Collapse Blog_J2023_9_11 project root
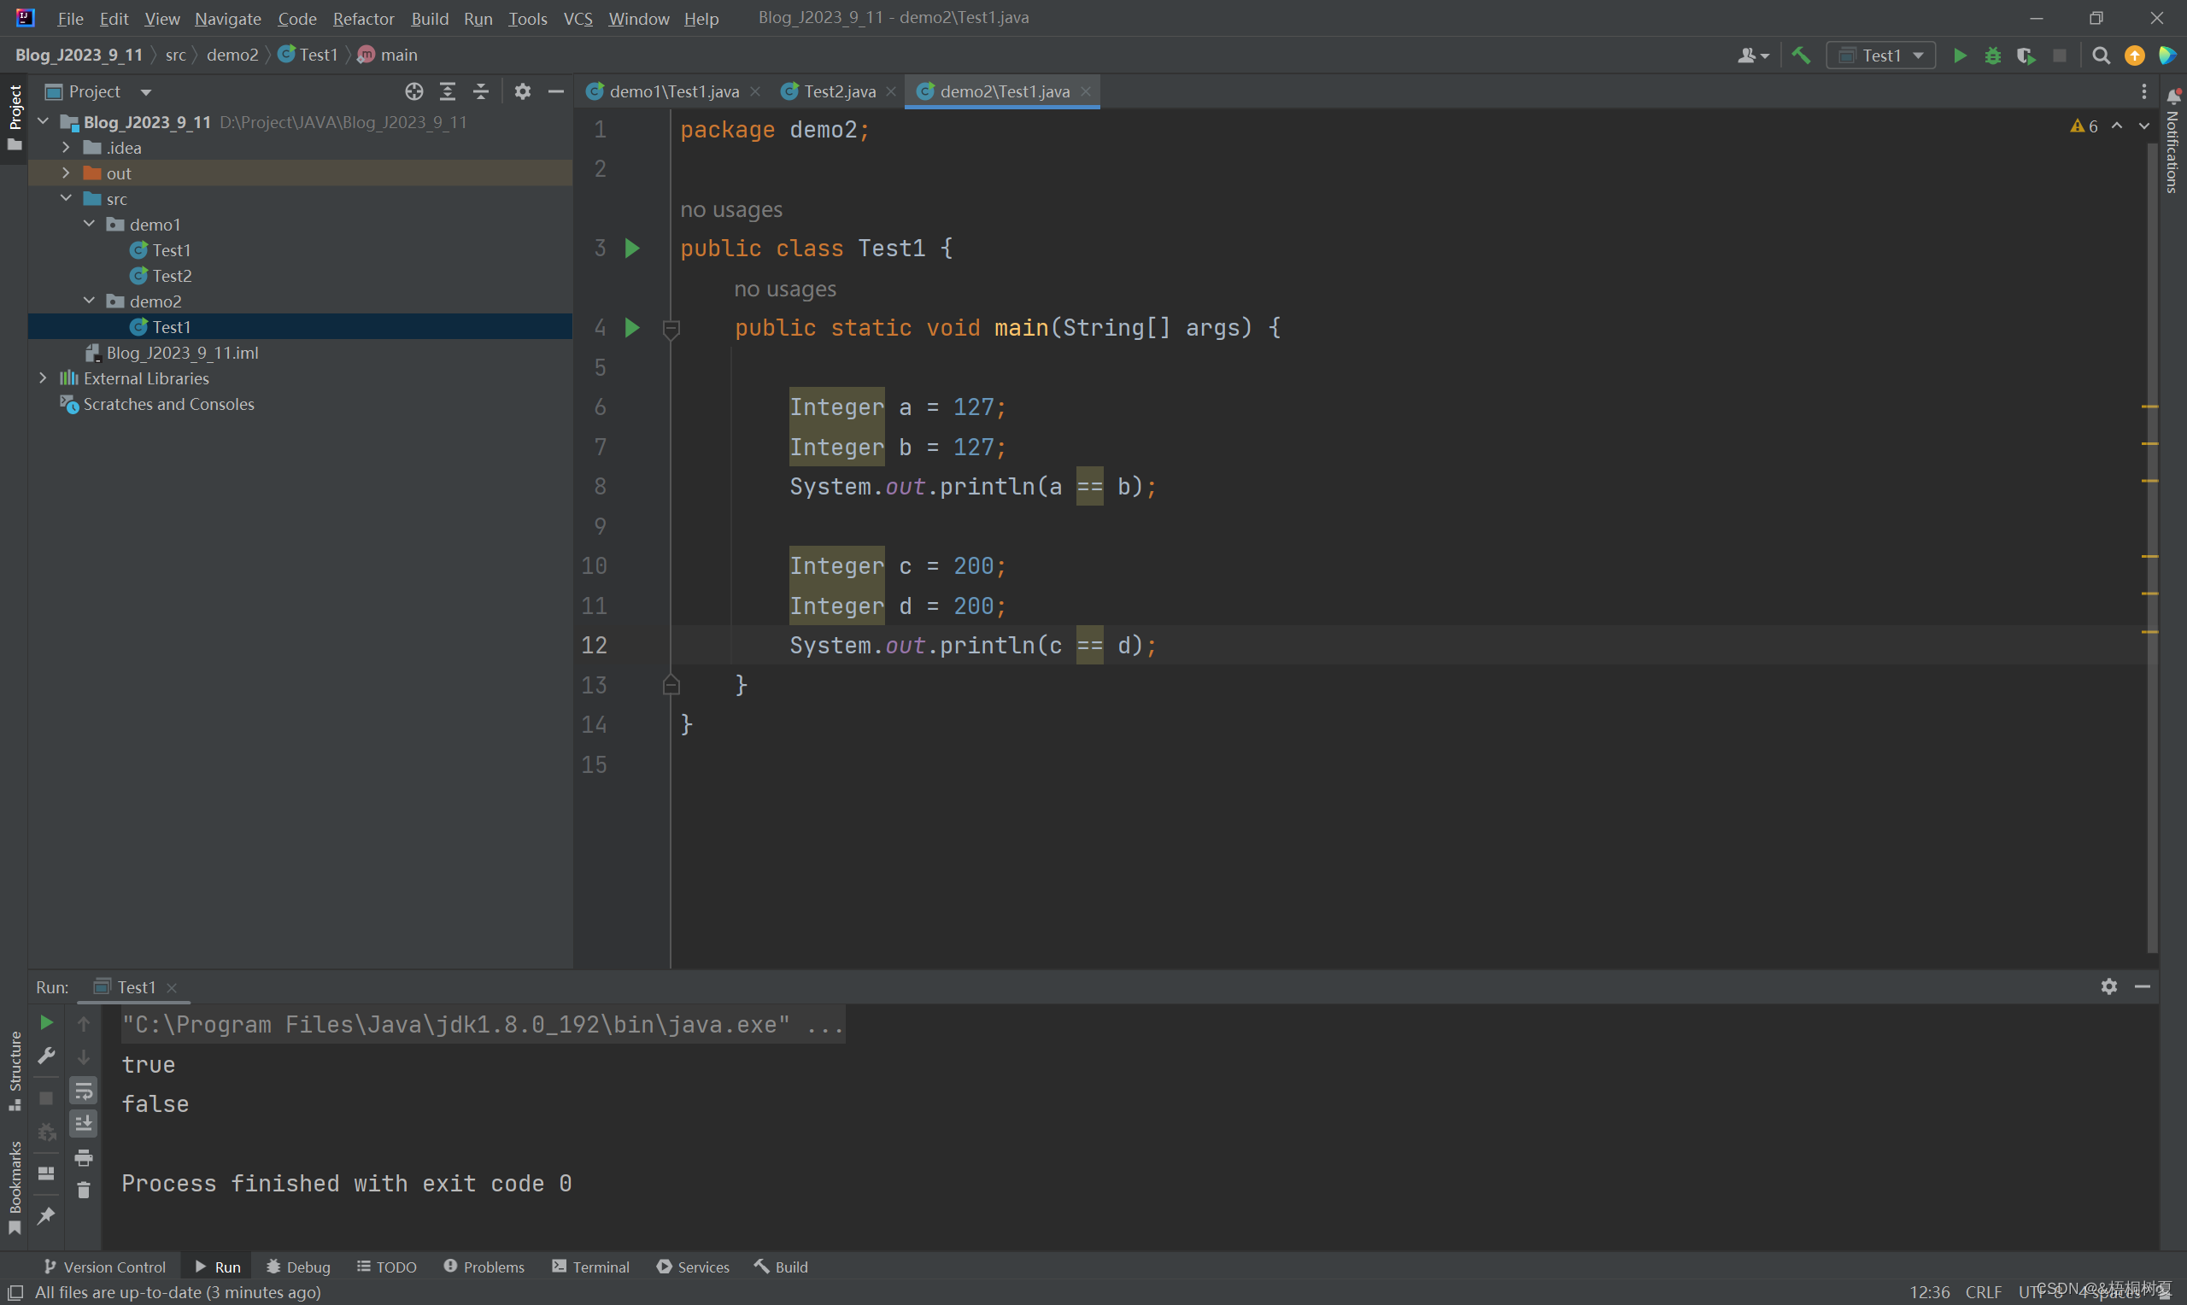This screenshot has height=1305, width=2187. (43, 122)
